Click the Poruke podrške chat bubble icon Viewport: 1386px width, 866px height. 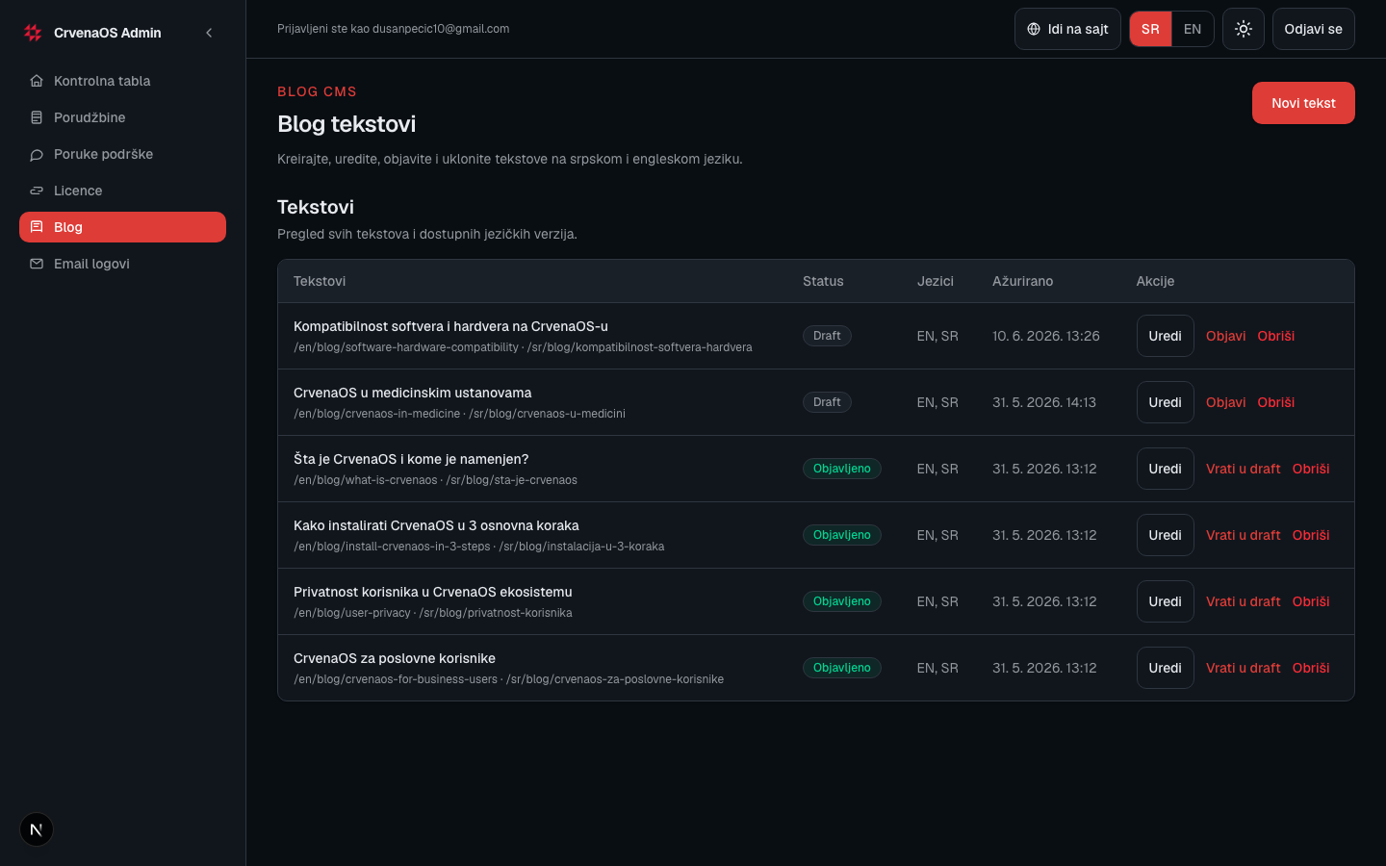pos(37,154)
